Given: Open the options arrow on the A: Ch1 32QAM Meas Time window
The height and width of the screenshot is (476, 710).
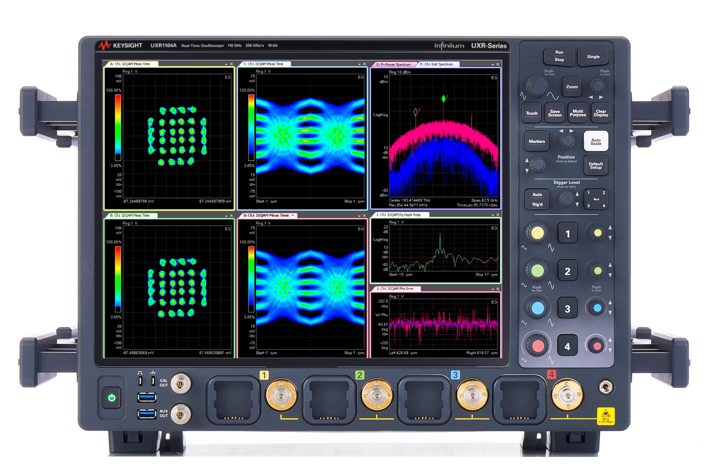Looking at the screenshot, I should click(226, 64).
